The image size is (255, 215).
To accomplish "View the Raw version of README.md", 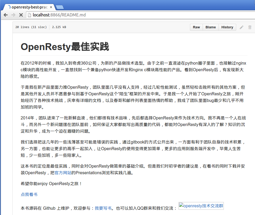I will coord(196,27).
